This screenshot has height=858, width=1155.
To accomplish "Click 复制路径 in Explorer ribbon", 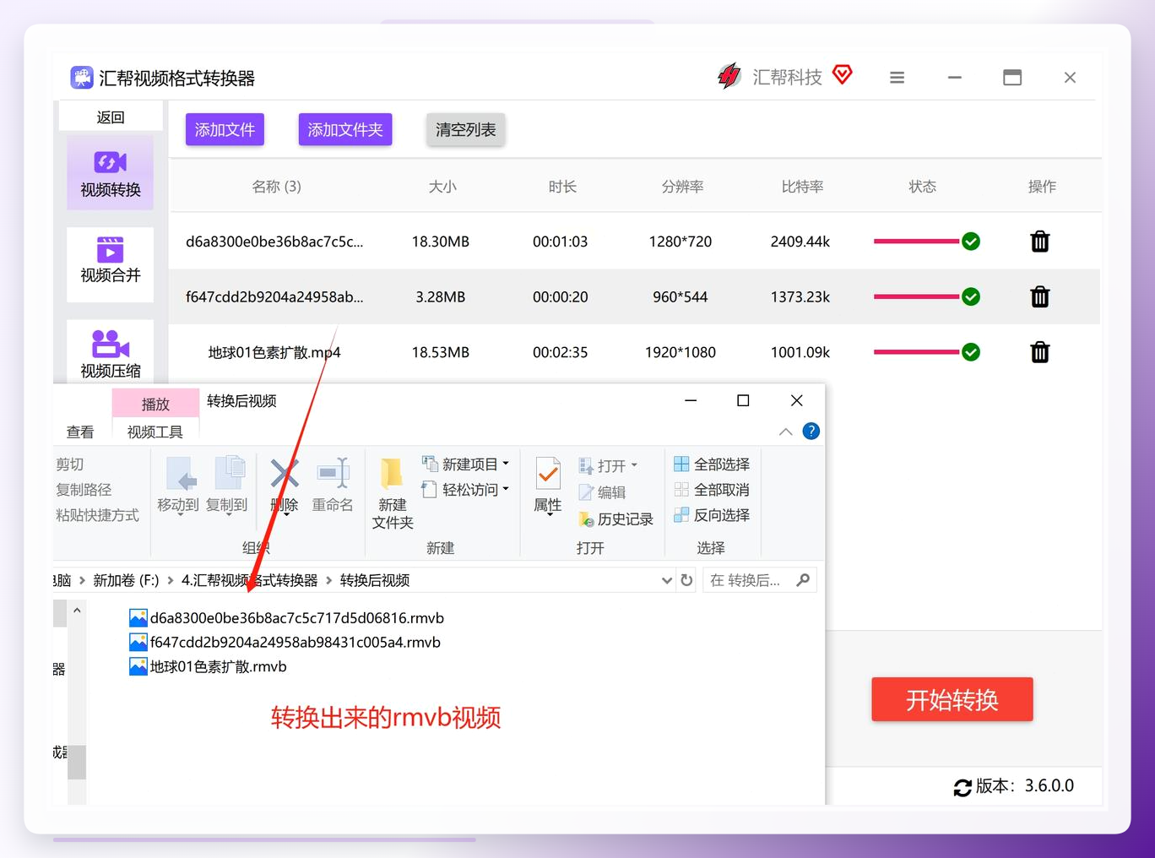I will click(84, 489).
